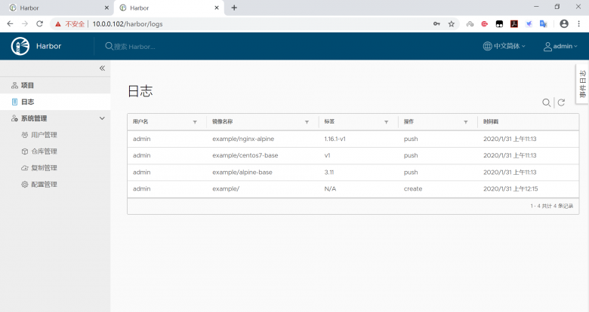The width and height of the screenshot is (589, 312).
Task: Collapse the 系统管理 section in sidebar
Action: (102, 118)
